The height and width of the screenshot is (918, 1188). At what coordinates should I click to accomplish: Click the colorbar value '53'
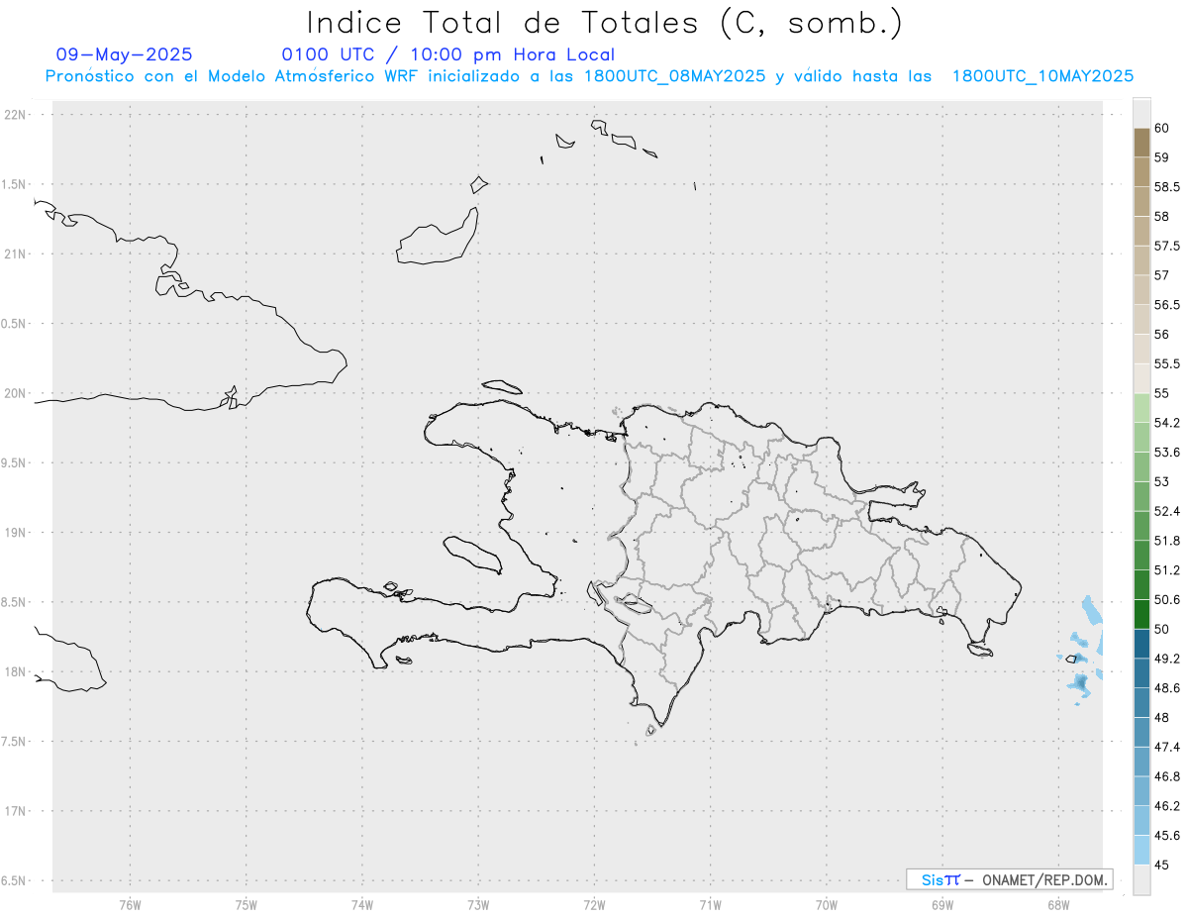[x=1162, y=482]
